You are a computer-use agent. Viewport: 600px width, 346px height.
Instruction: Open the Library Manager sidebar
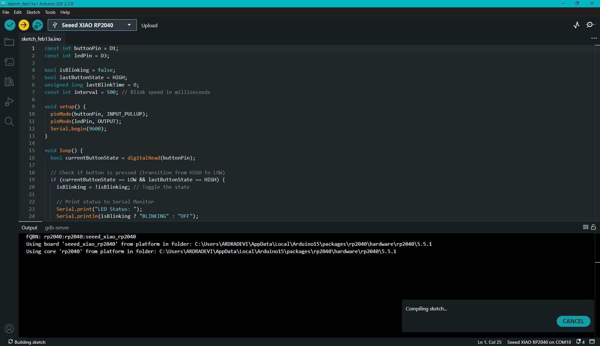point(9,82)
